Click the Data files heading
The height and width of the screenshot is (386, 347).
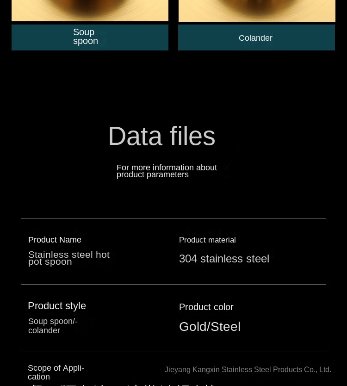(x=162, y=136)
